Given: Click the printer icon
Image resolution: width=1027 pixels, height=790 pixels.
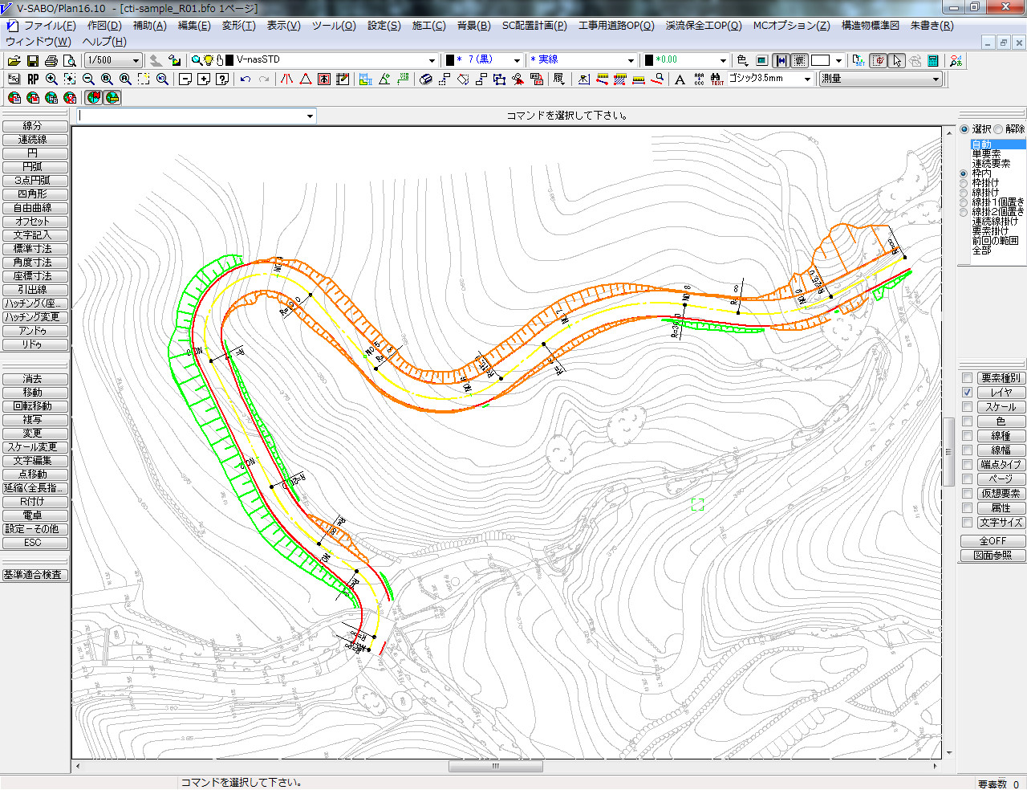Looking at the screenshot, I should [x=51, y=60].
